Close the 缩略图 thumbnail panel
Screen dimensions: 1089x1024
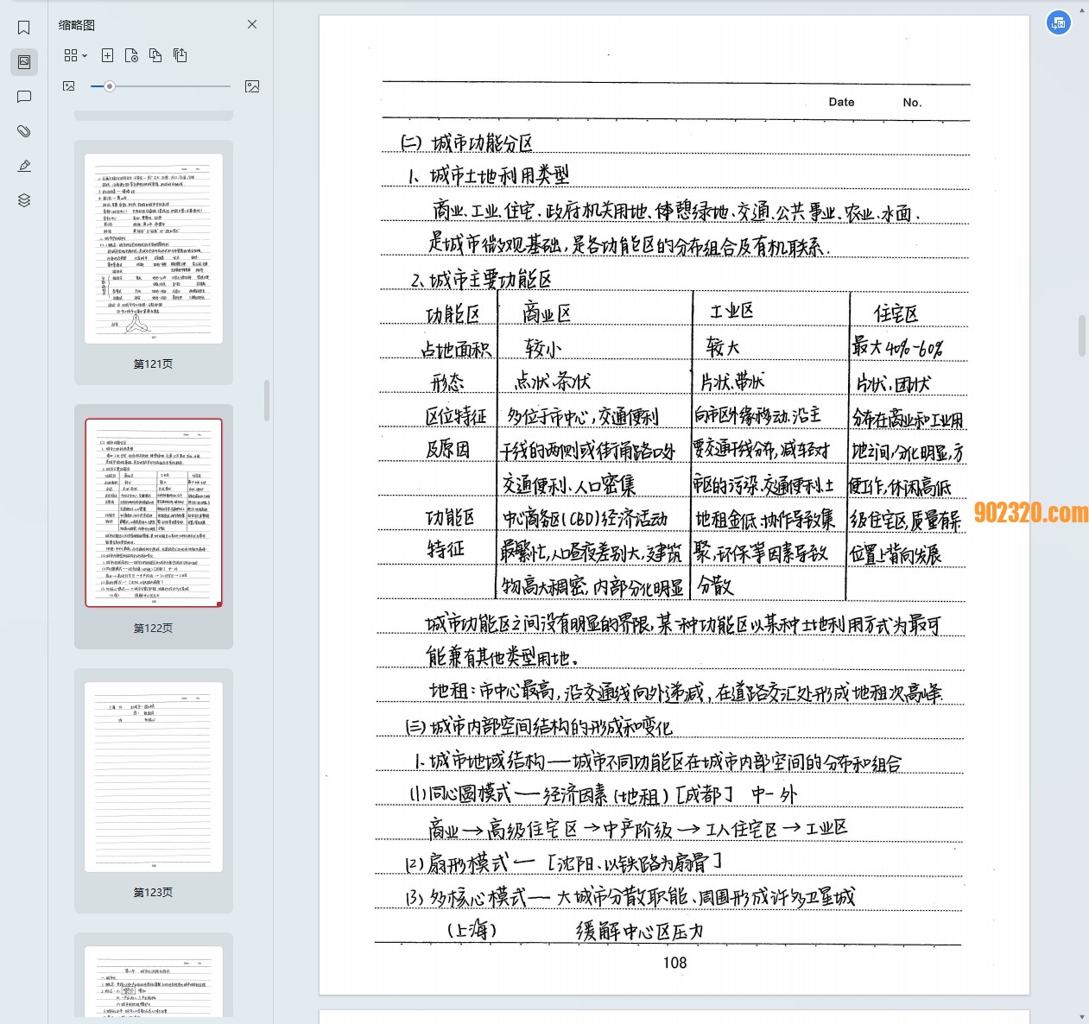[251, 24]
